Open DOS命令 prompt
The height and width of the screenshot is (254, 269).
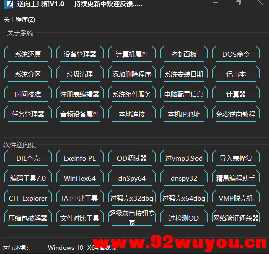(236, 54)
